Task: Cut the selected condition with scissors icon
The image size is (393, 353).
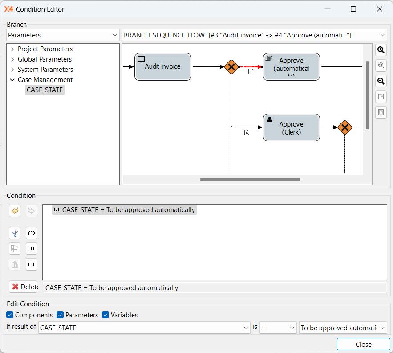Action: point(15,233)
